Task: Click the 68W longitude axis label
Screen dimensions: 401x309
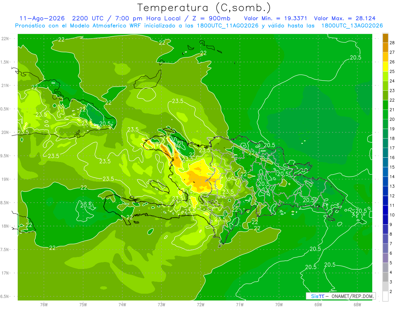Action: (x=357, y=304)
